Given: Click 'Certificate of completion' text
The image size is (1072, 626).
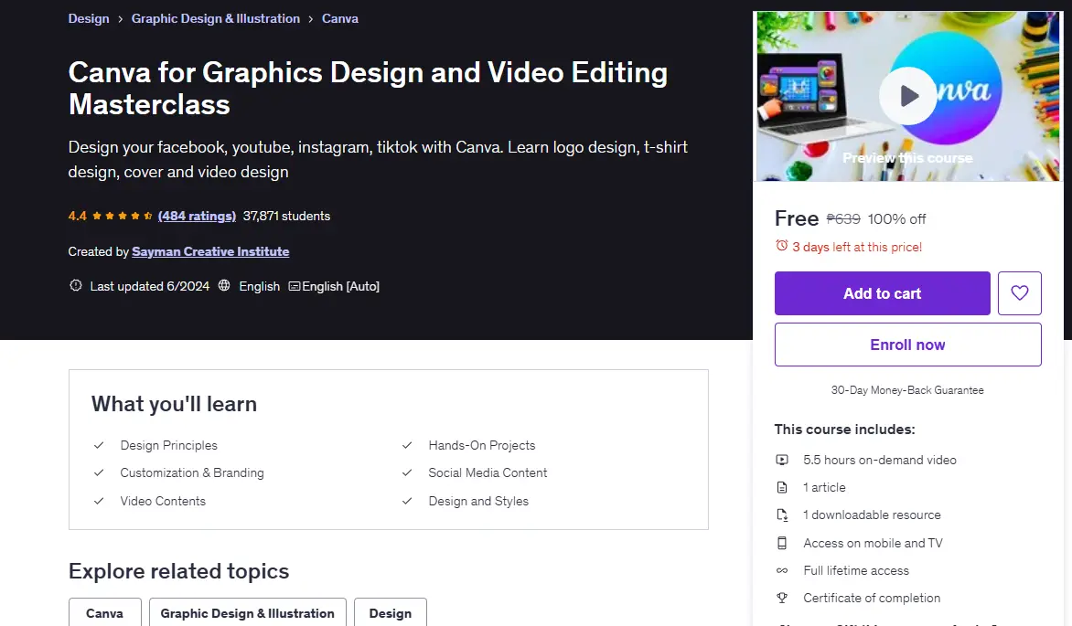Looking at the screenshot, I should click(872, 598).
